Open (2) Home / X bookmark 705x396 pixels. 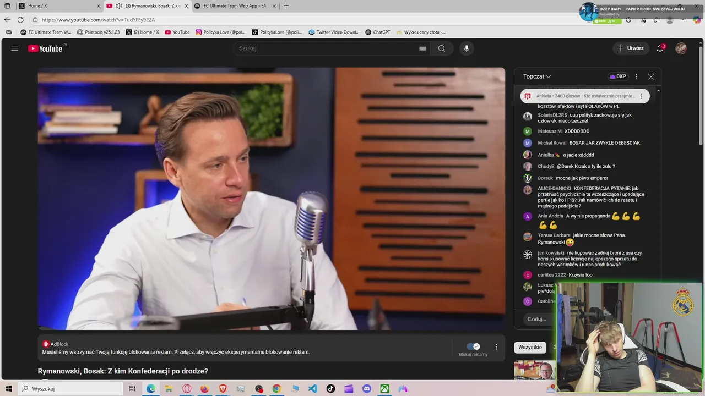(142, 32)
